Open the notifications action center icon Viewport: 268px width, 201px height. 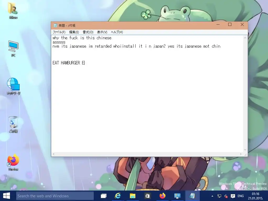[233, 196]
